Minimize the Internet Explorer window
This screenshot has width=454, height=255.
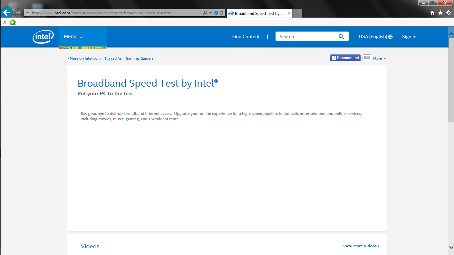[423, 3]
